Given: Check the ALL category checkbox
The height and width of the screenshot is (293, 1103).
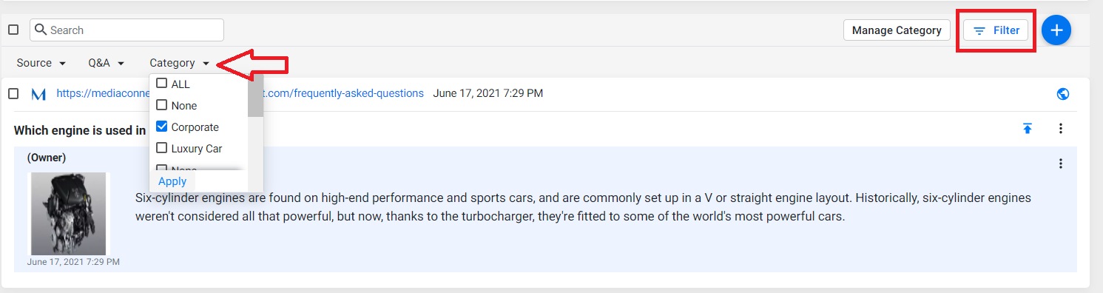Looking at the screenshot, I should click(x=161, y=84).
